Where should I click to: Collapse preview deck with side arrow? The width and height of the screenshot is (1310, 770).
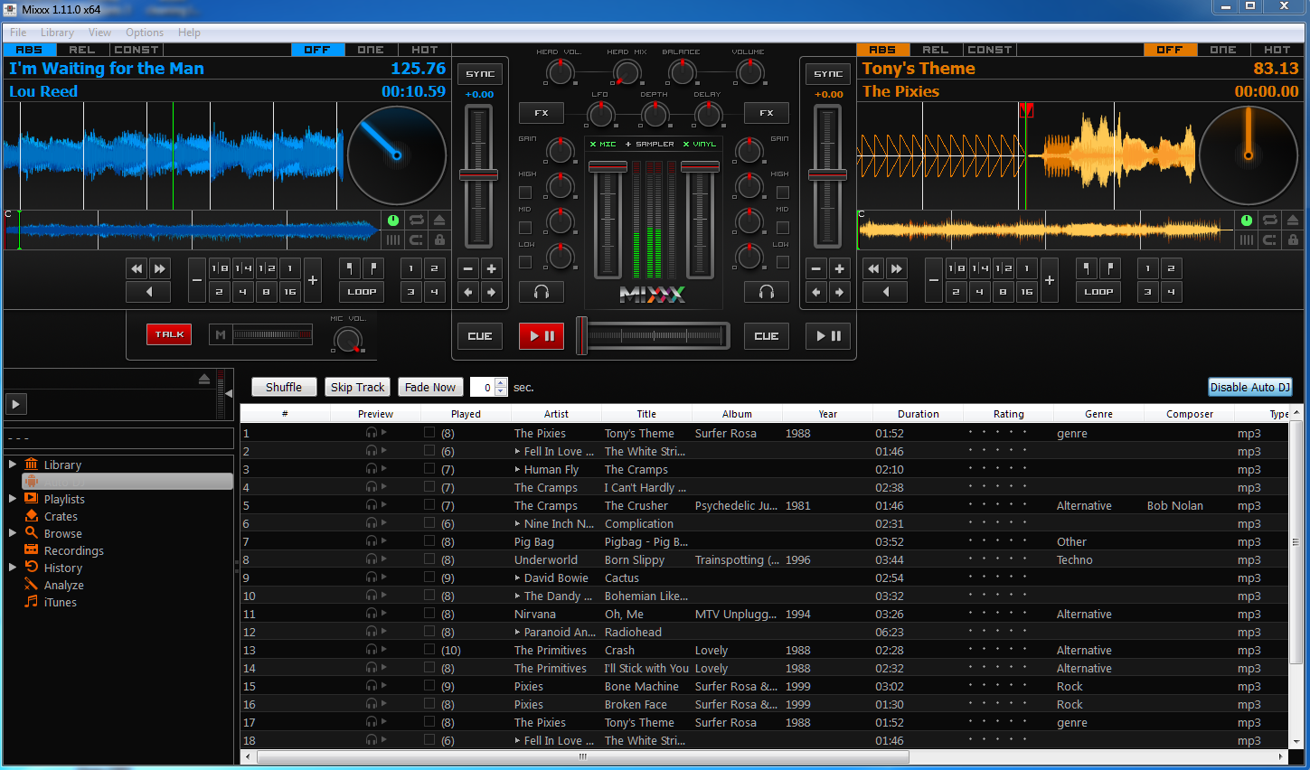[x=229, y=393]
